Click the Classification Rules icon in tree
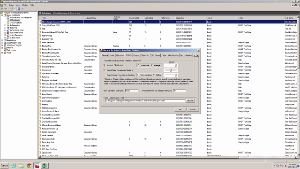300x169 pixels. click(5, 43)
